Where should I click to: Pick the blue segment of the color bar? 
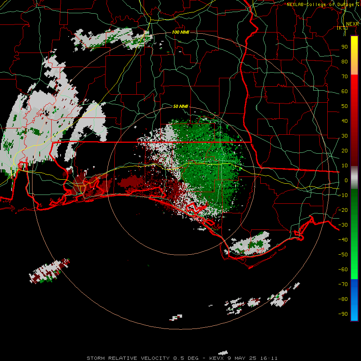click(x=354, y=300)
